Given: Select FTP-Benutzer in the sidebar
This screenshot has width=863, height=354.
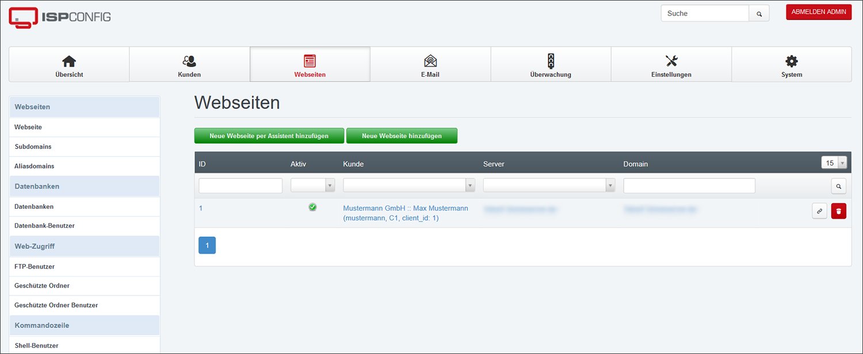Looking at the screenshot, I should pos(35,267).
